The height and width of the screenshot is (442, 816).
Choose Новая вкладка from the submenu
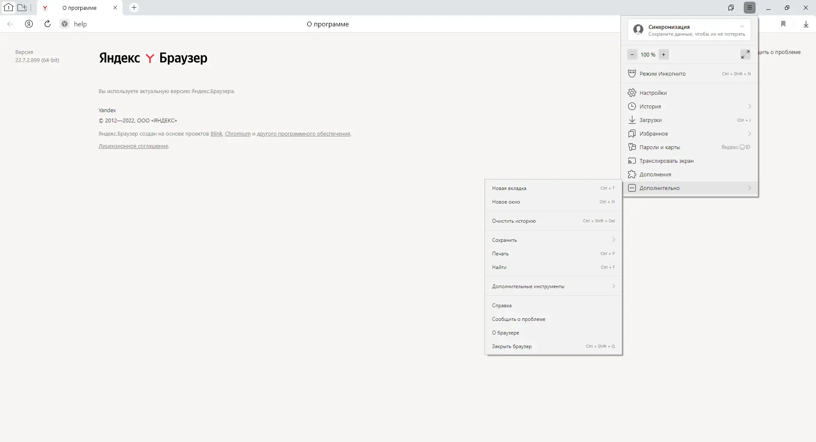click(553, 188)
